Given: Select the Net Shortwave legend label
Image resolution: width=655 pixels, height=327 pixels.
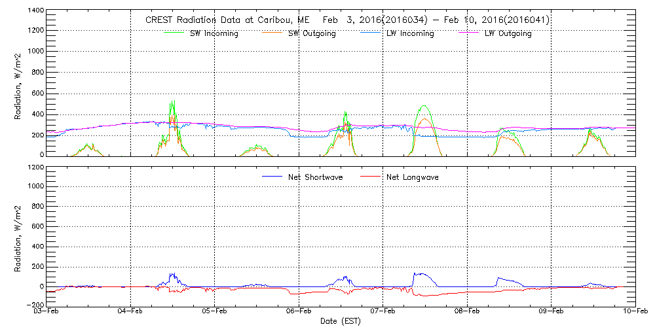Looking at the screenshot, I should pos(314,177).
